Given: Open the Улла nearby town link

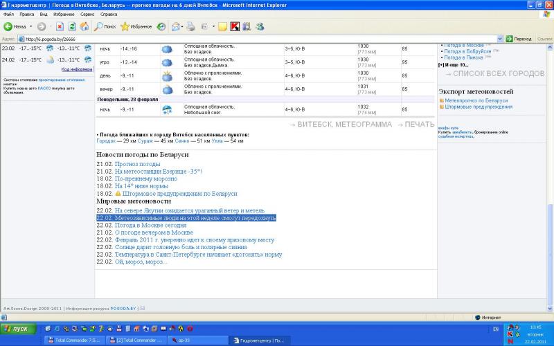Looking at the screenshot, I should click(217, 141).
